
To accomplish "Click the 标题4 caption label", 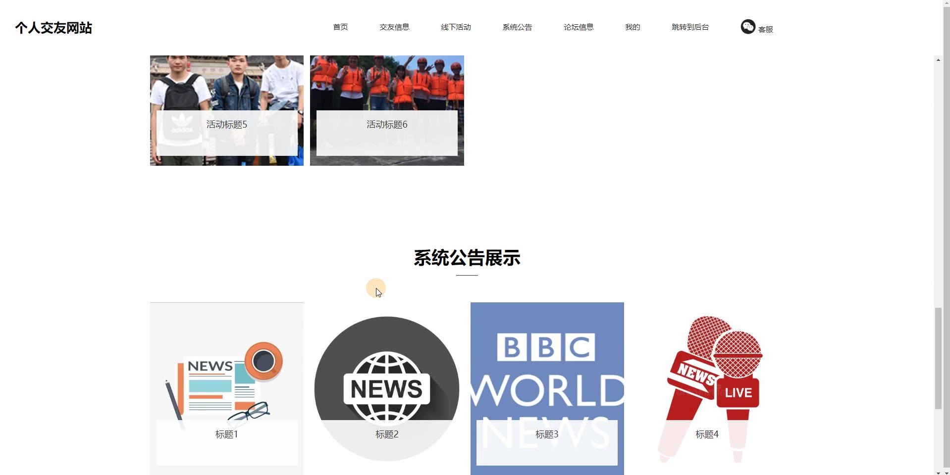I will [707, 434].
